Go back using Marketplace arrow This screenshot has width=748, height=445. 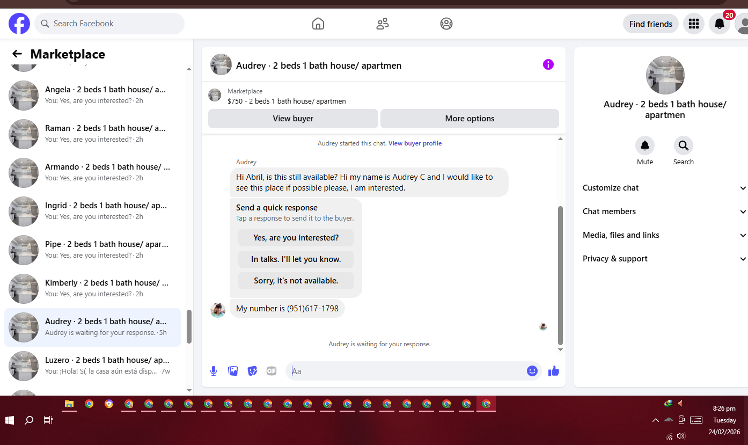17,54
